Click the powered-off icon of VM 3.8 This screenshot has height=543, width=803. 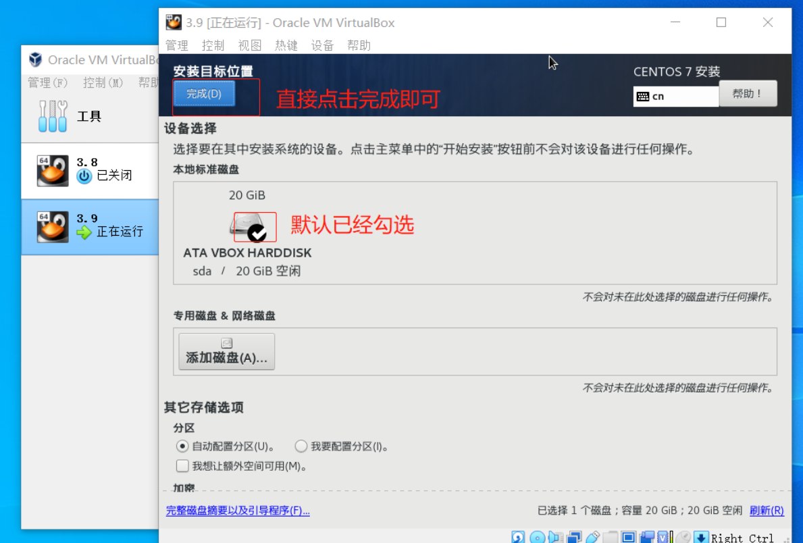click(84, 176)
